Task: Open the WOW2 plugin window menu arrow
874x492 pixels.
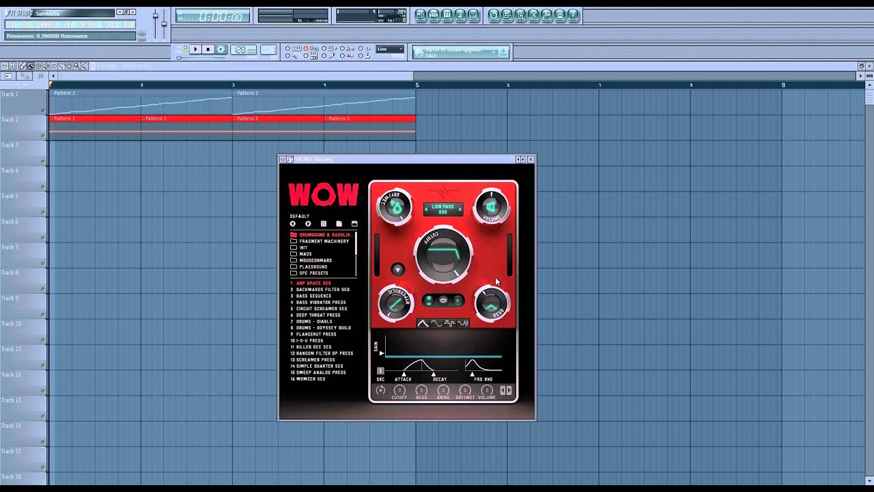Action: coord(283,159)
